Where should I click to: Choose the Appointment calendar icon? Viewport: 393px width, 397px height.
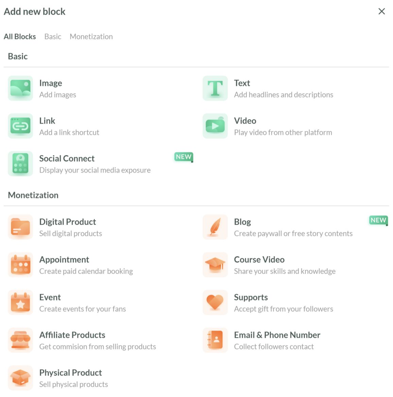(x=20, y=265)
